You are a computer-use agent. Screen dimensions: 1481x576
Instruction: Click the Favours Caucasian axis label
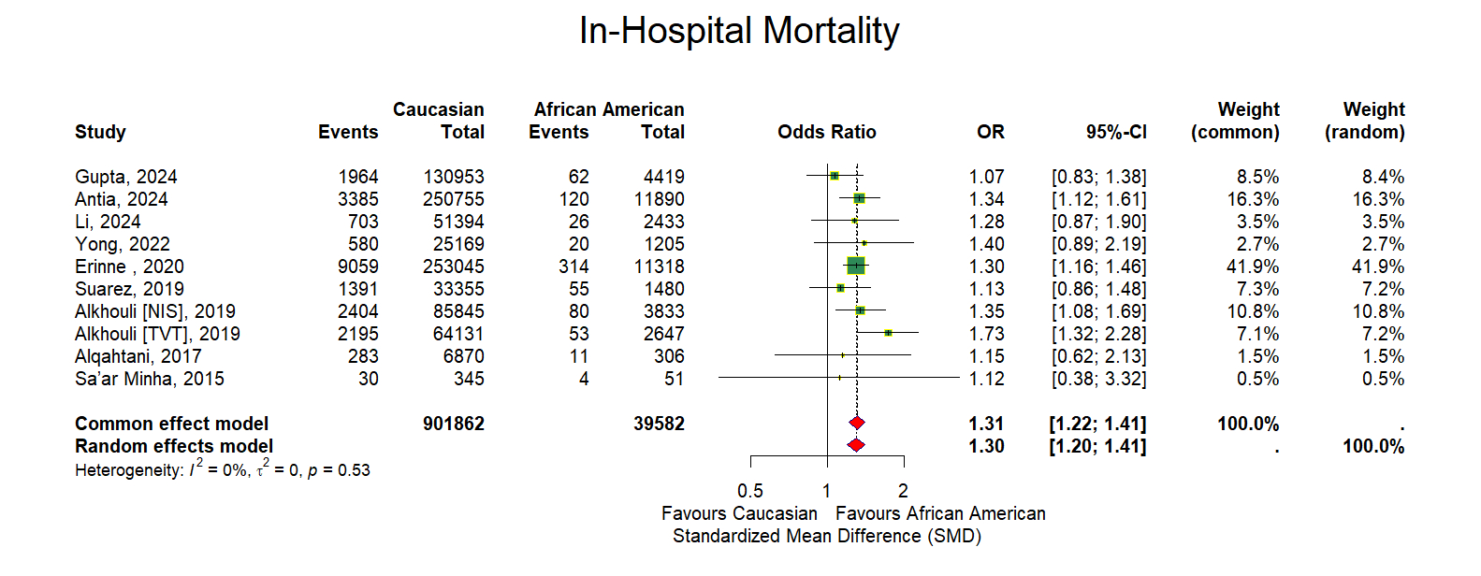pyautogui.click(x=739, y=513)
